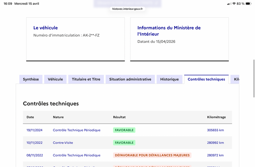Tap the battery indicator icon

point(249,3)
